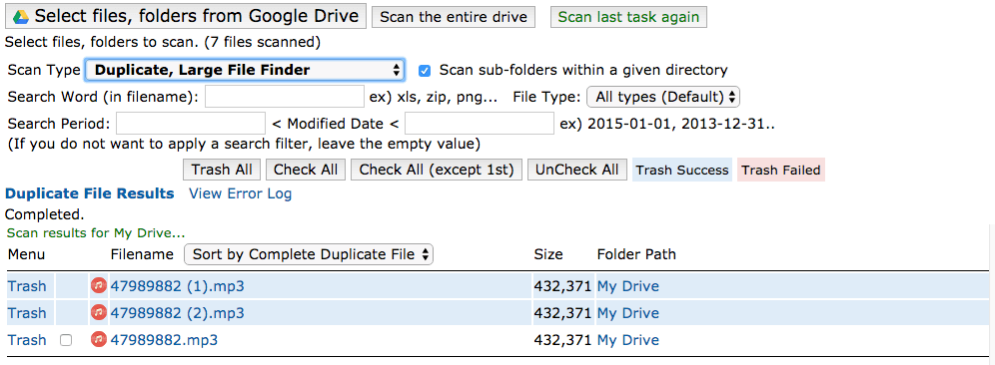Open file link 47989882 (1).mp3
995x365 pixels.
(177, 286)
